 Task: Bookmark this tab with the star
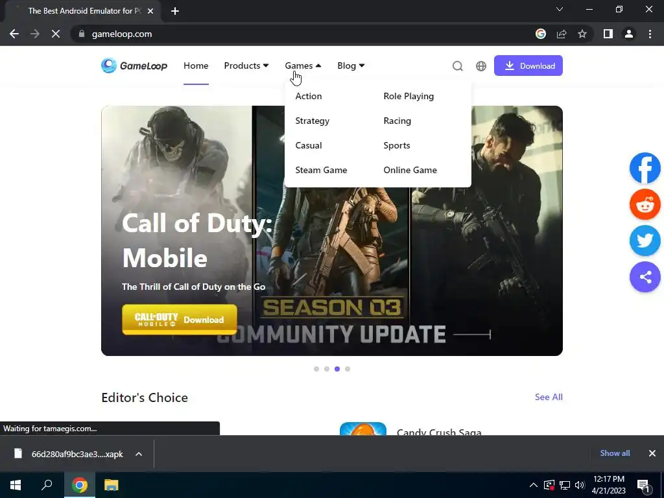(x=582, y=34)
